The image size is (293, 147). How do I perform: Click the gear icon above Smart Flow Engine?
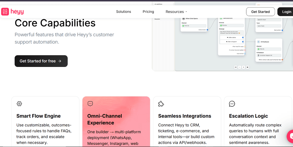(x=19, y=104)
